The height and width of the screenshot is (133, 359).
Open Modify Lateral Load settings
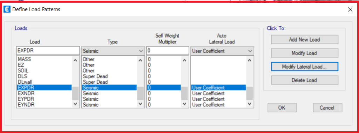[305, 67]
